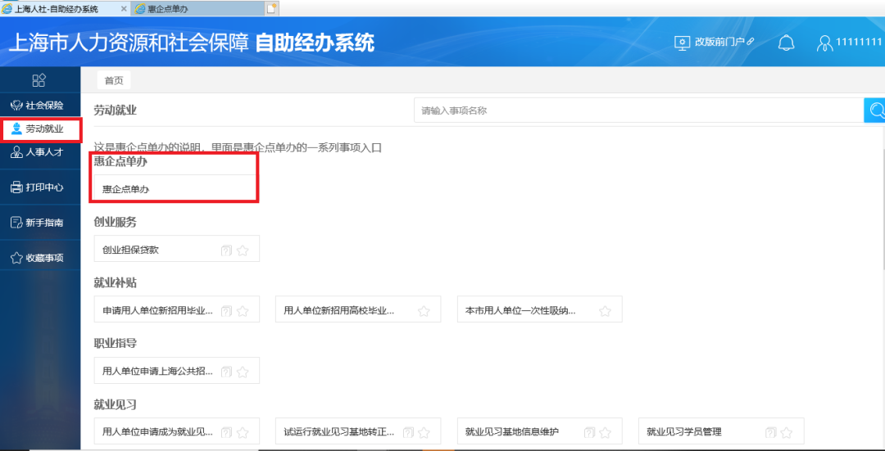Image resolution: width=885 pixels, height=451 pixels.
Task: Open help icon on 就业见习基地信息维护 card
Action: pos(589,432)
